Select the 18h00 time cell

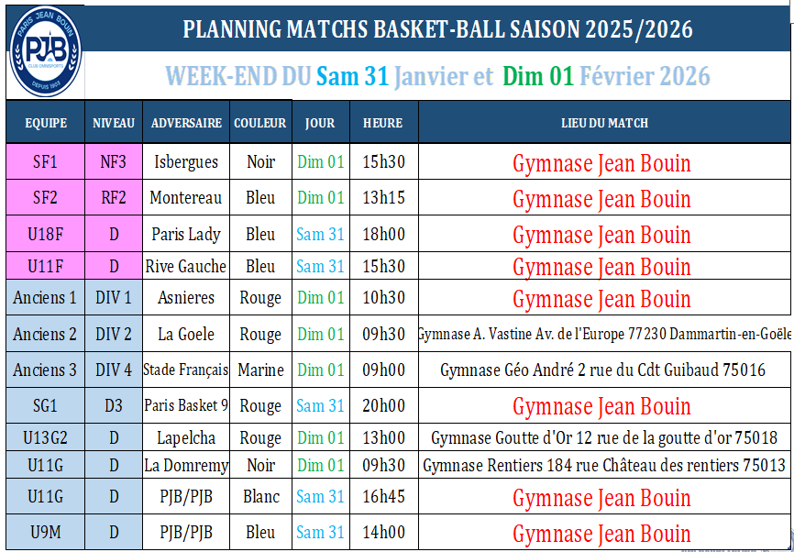tap(383, 235)
